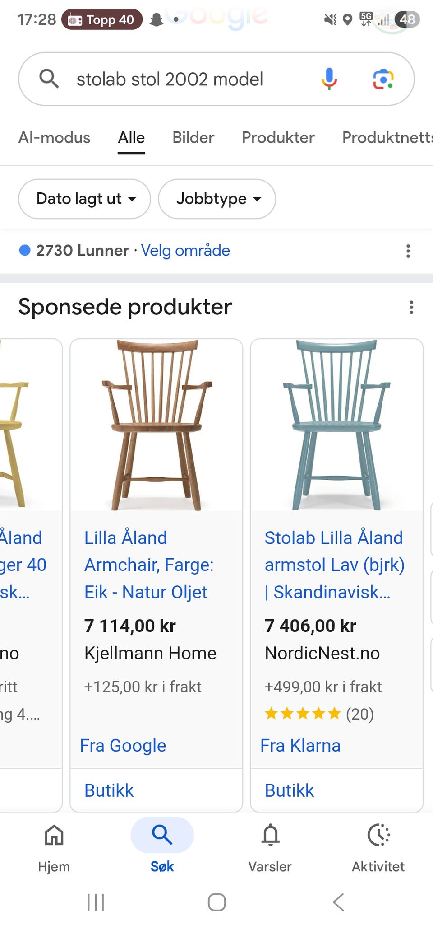Tap the blue Stolab armchair image

pos(336,425)
